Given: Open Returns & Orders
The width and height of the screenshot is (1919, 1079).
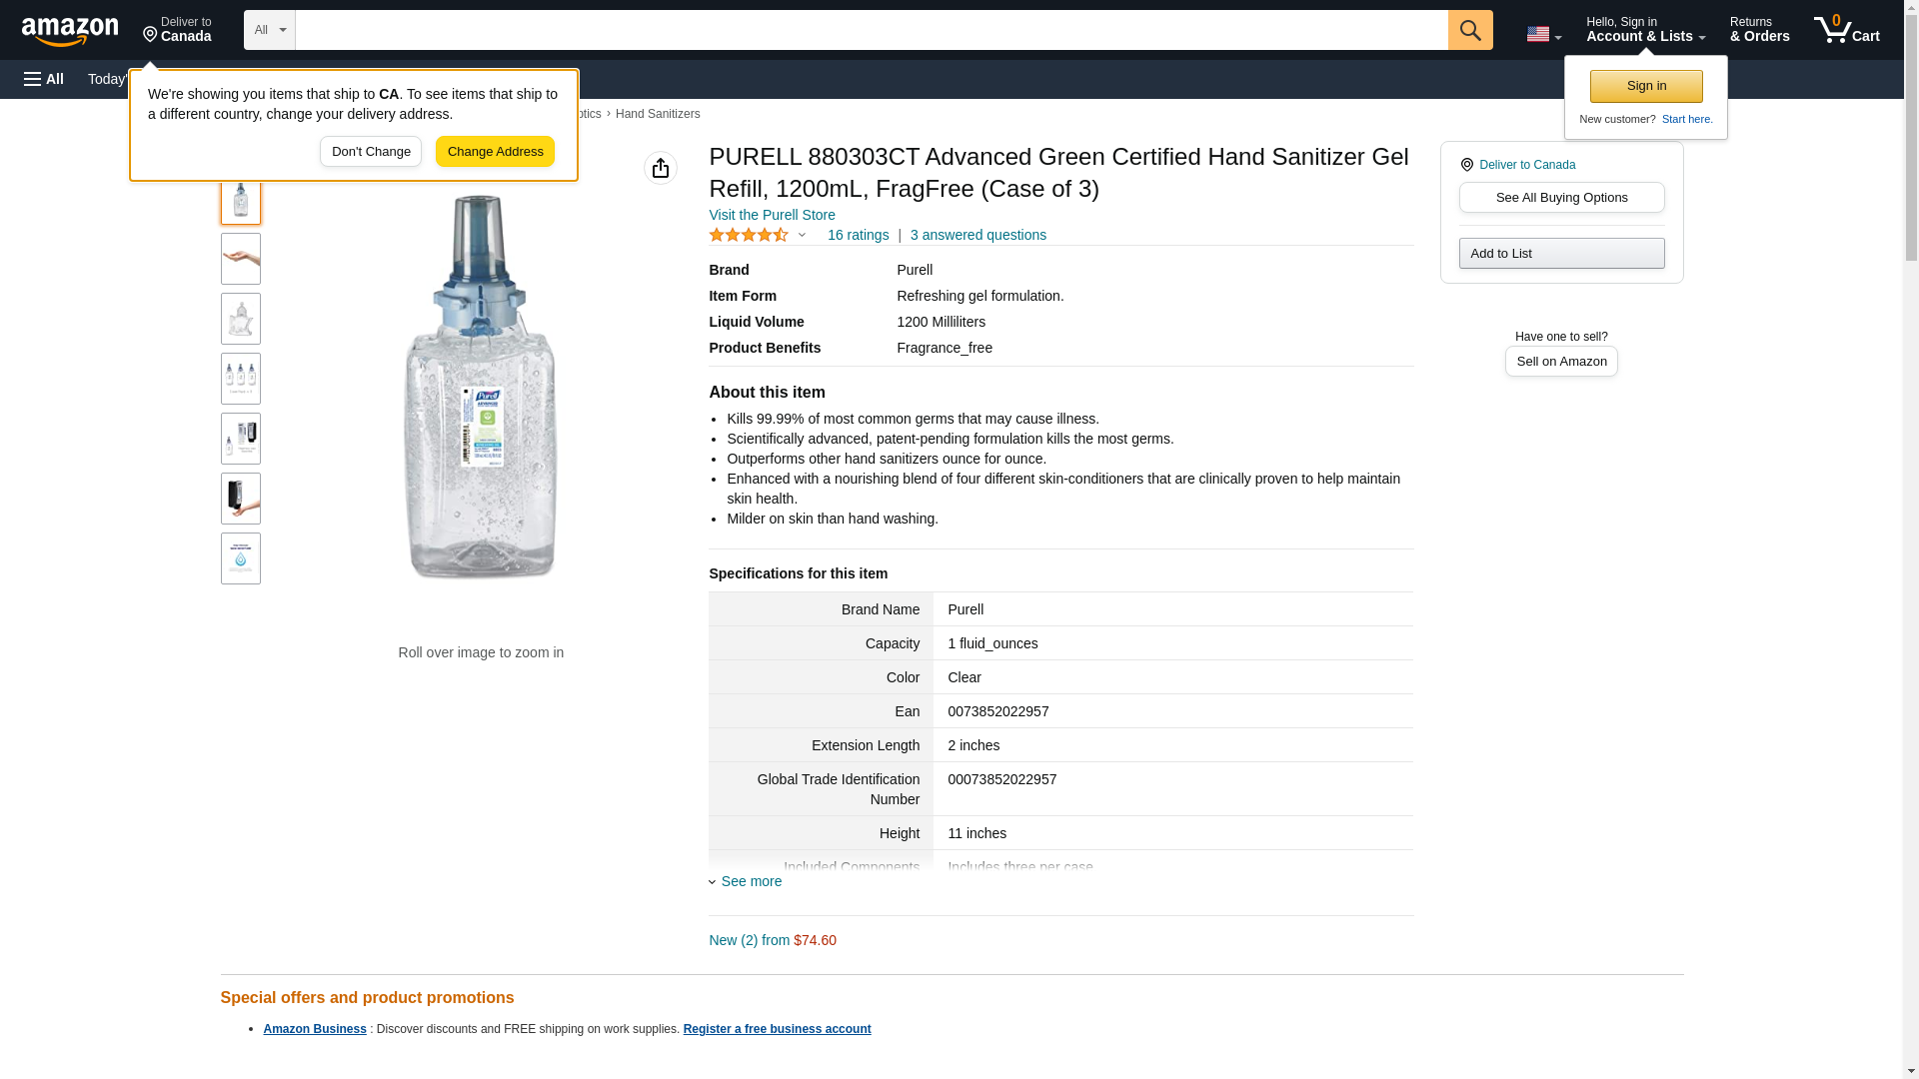Looking at the screenshot, I should pos(1759,30).
